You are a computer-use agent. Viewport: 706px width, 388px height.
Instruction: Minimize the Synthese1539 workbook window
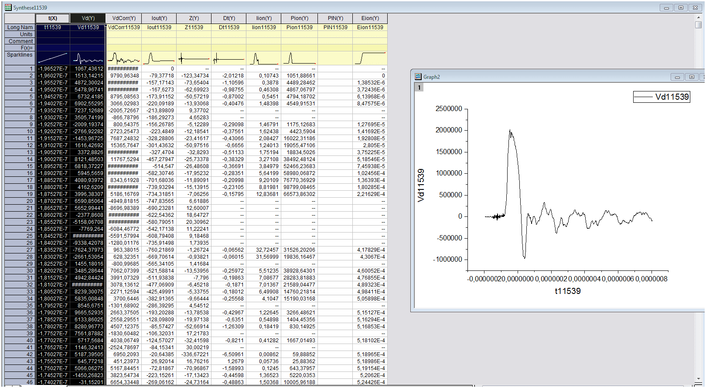point(666,7)
